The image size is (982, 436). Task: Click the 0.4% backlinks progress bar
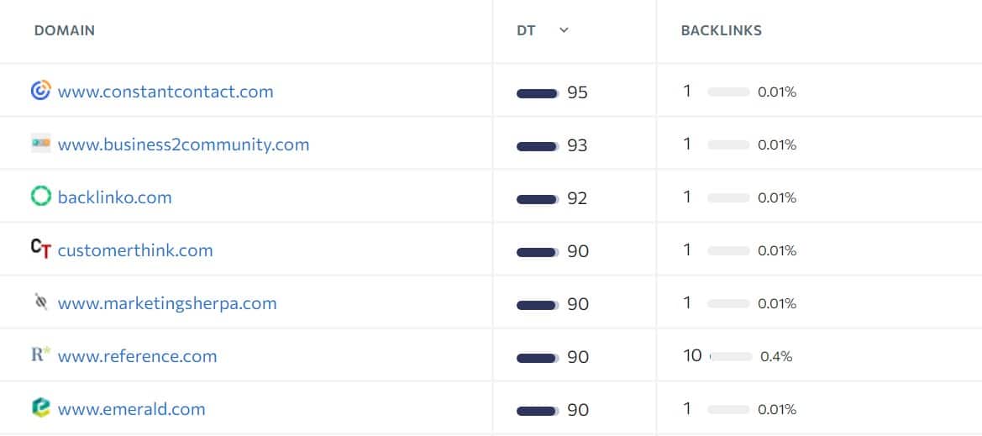(x=731, y=356)
